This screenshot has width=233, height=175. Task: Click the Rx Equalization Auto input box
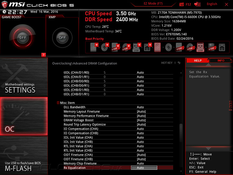[x=144, y=168]
